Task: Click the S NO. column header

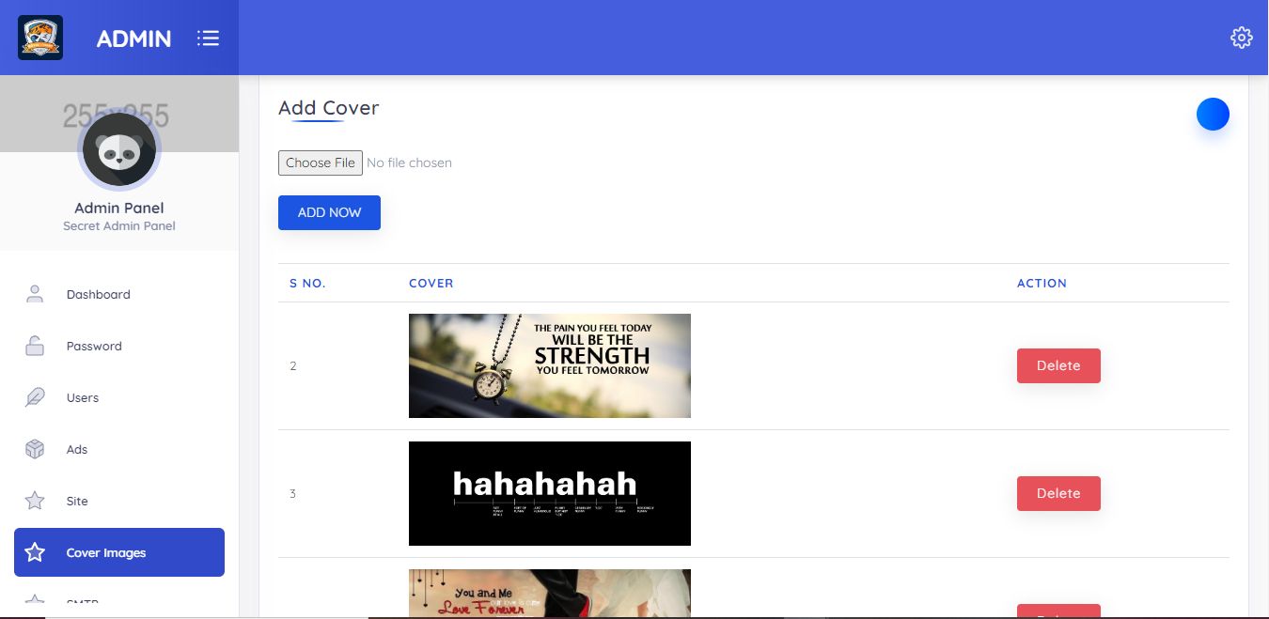Action: (x=307, y=283)
